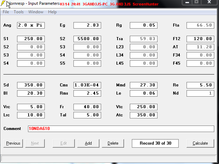Open the Help menu
This screenshot has width=219, height=164.
[x=52, y=12]
